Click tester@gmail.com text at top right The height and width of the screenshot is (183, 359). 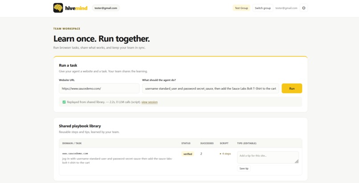[x=286, y=8]
